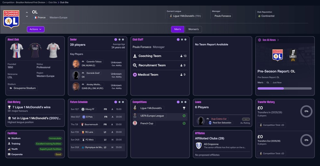Open manager Paulo Fonseca in header
Screen dimensions: 320x166
pos(223,16)
